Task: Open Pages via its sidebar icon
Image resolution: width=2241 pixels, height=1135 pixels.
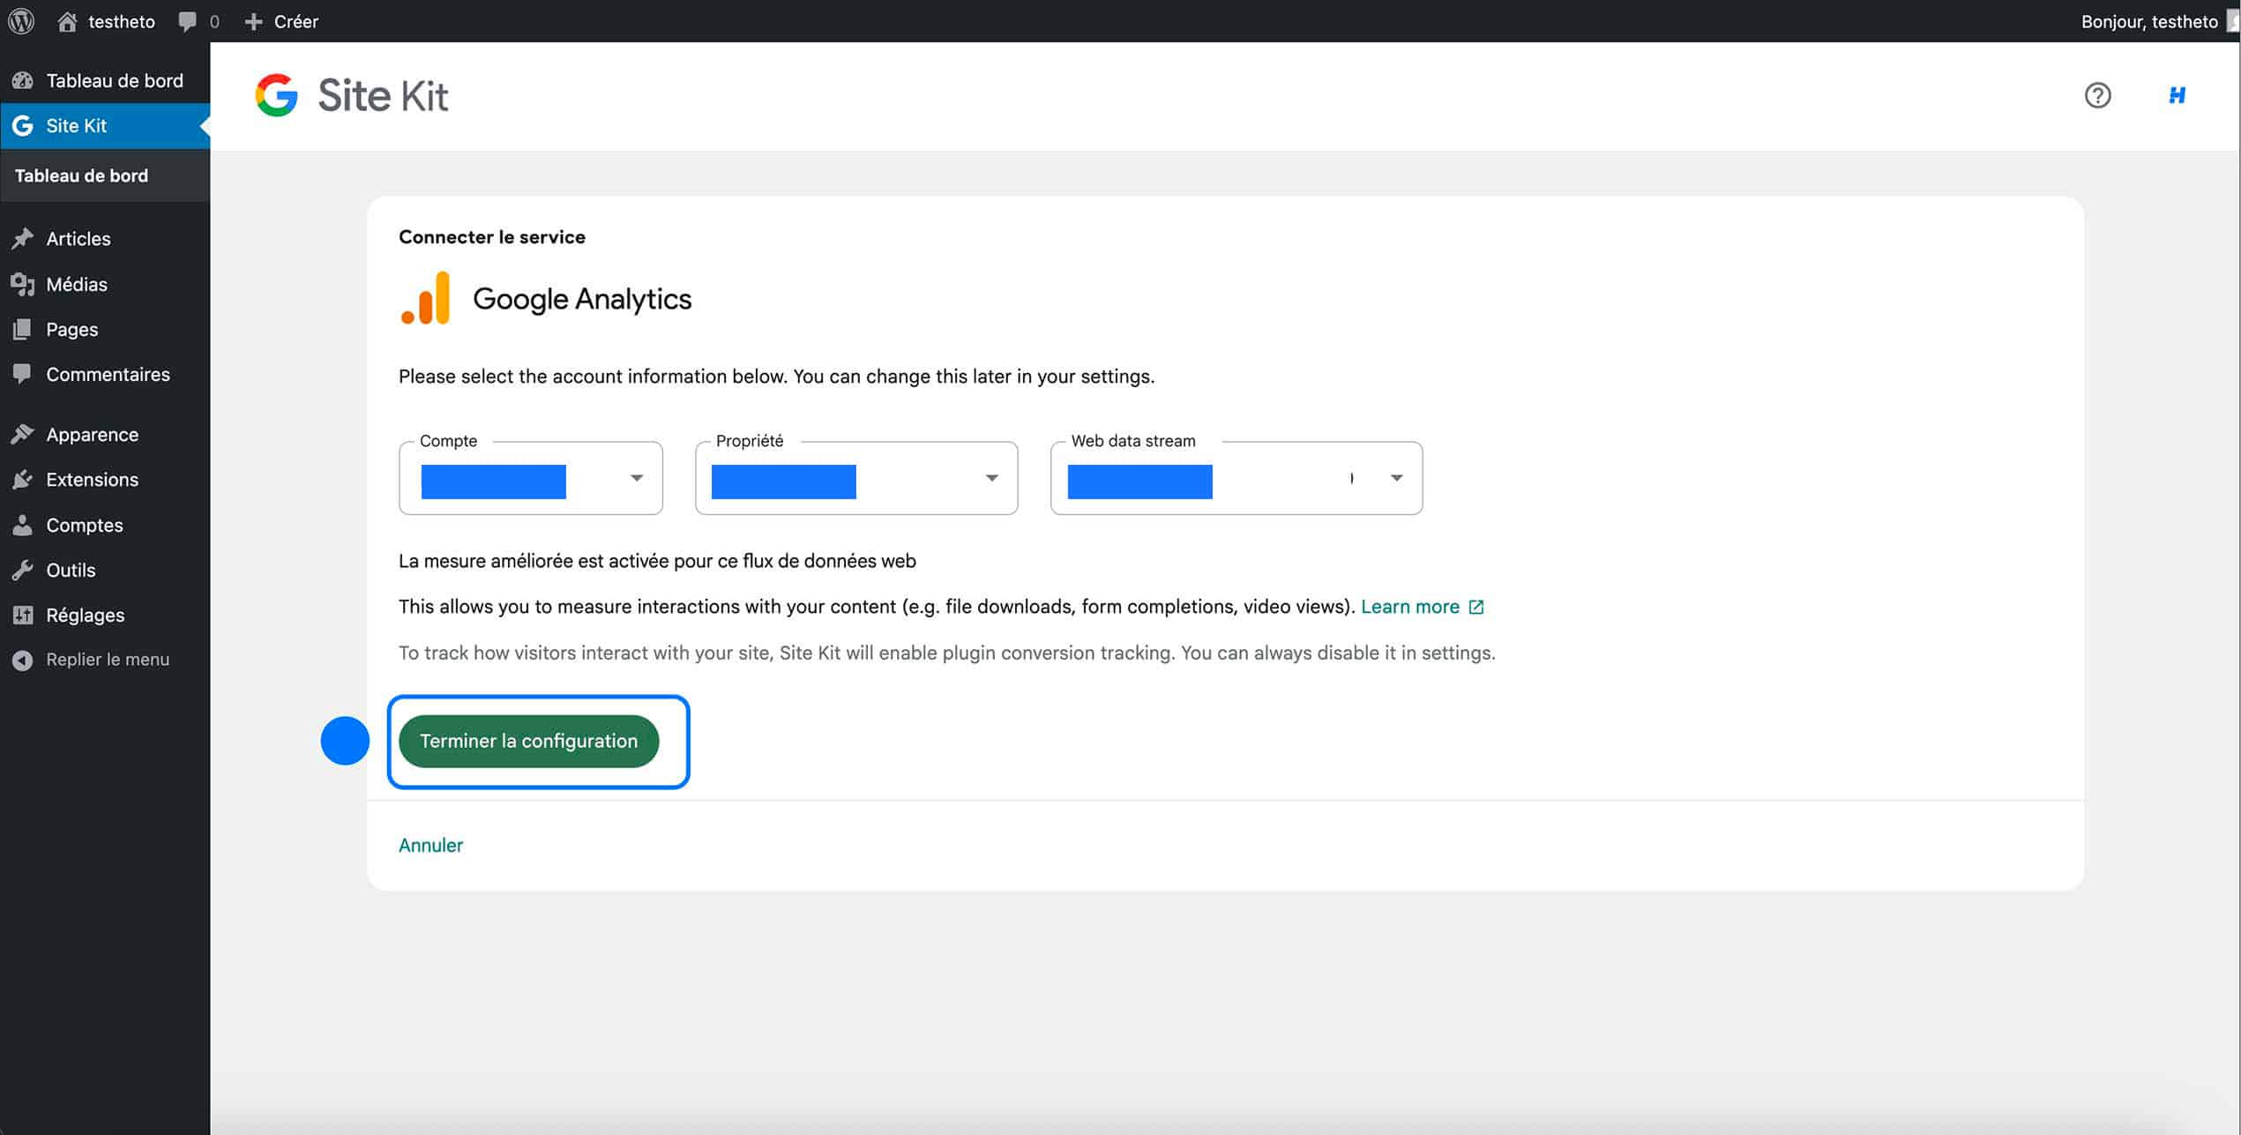Action: tap(23, 329)
